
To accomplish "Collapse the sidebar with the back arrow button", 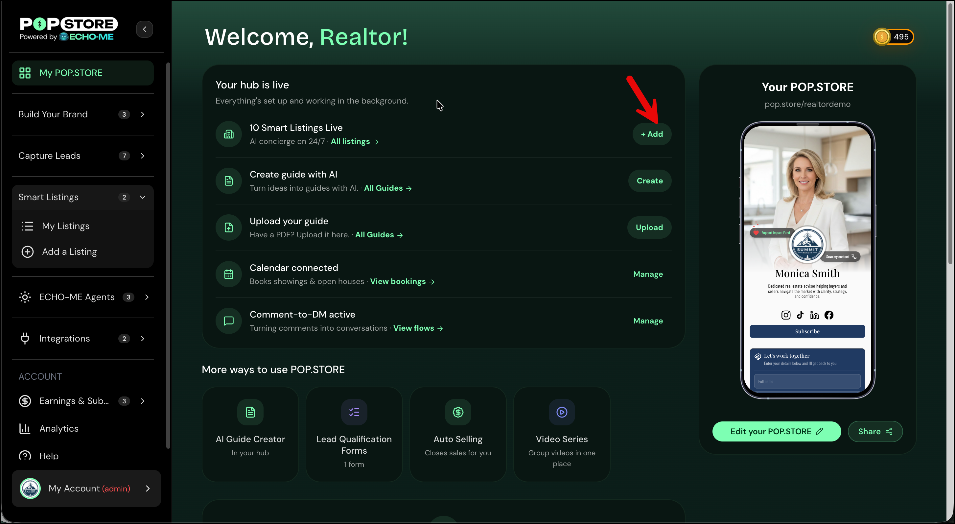I will (145, 29).
